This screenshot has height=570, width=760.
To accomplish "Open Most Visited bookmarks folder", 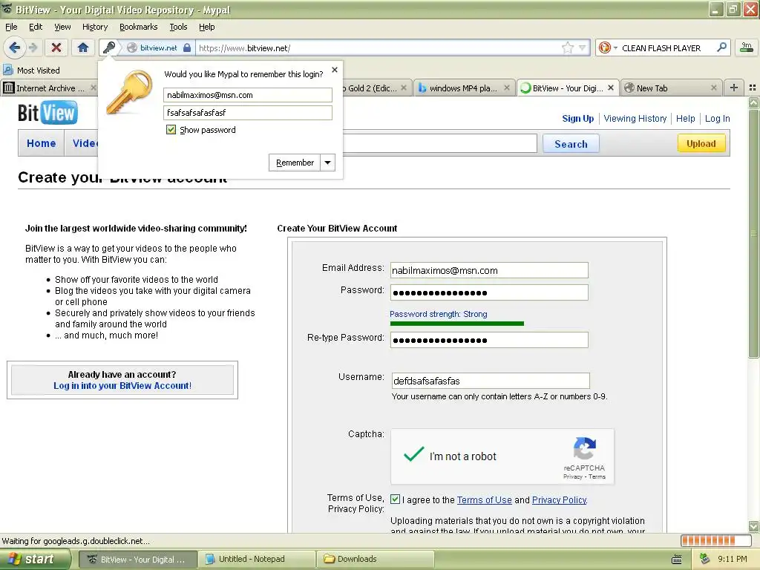I will (x=32, y=71).
